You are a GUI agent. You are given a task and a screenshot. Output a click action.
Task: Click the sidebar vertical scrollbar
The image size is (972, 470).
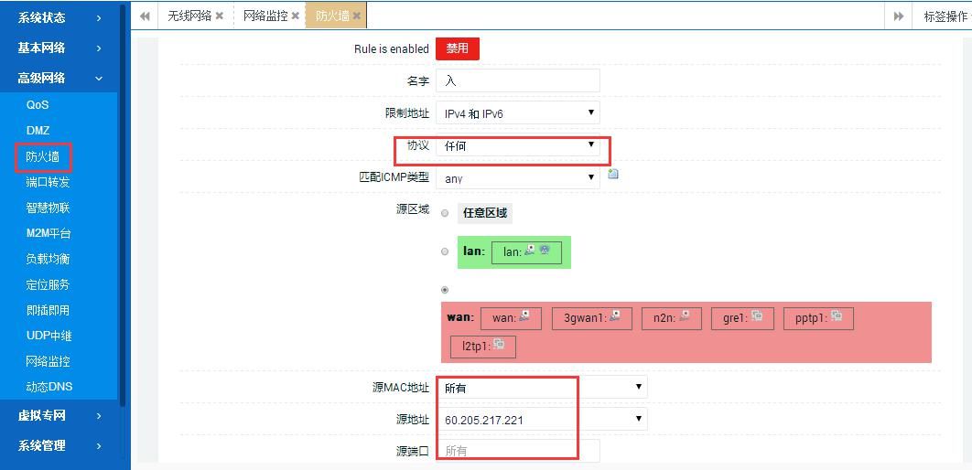point(122,204)
